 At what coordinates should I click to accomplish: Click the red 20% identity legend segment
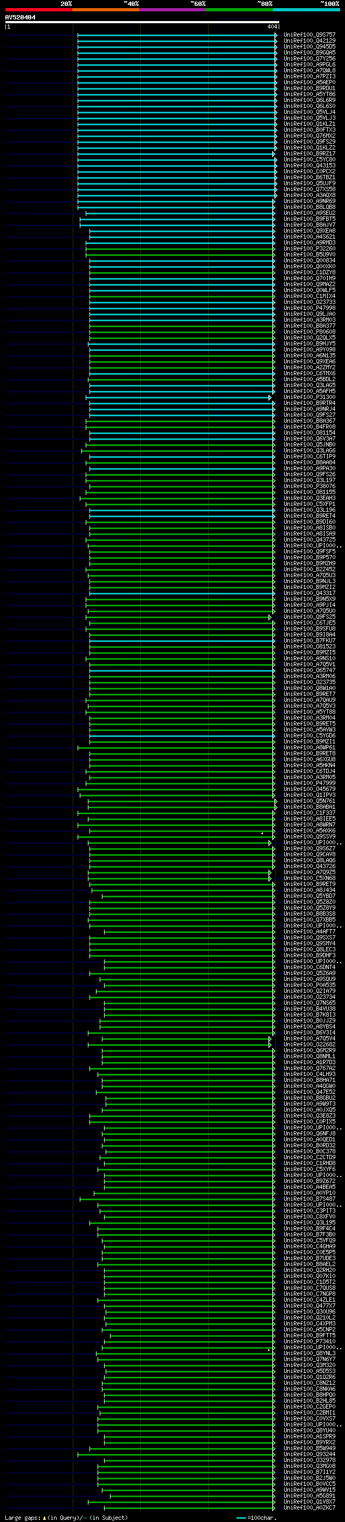(38, 10)
